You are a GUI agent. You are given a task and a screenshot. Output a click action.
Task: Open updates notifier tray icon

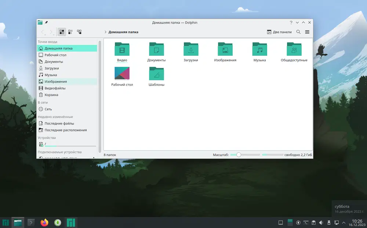[x=298, y=222]
